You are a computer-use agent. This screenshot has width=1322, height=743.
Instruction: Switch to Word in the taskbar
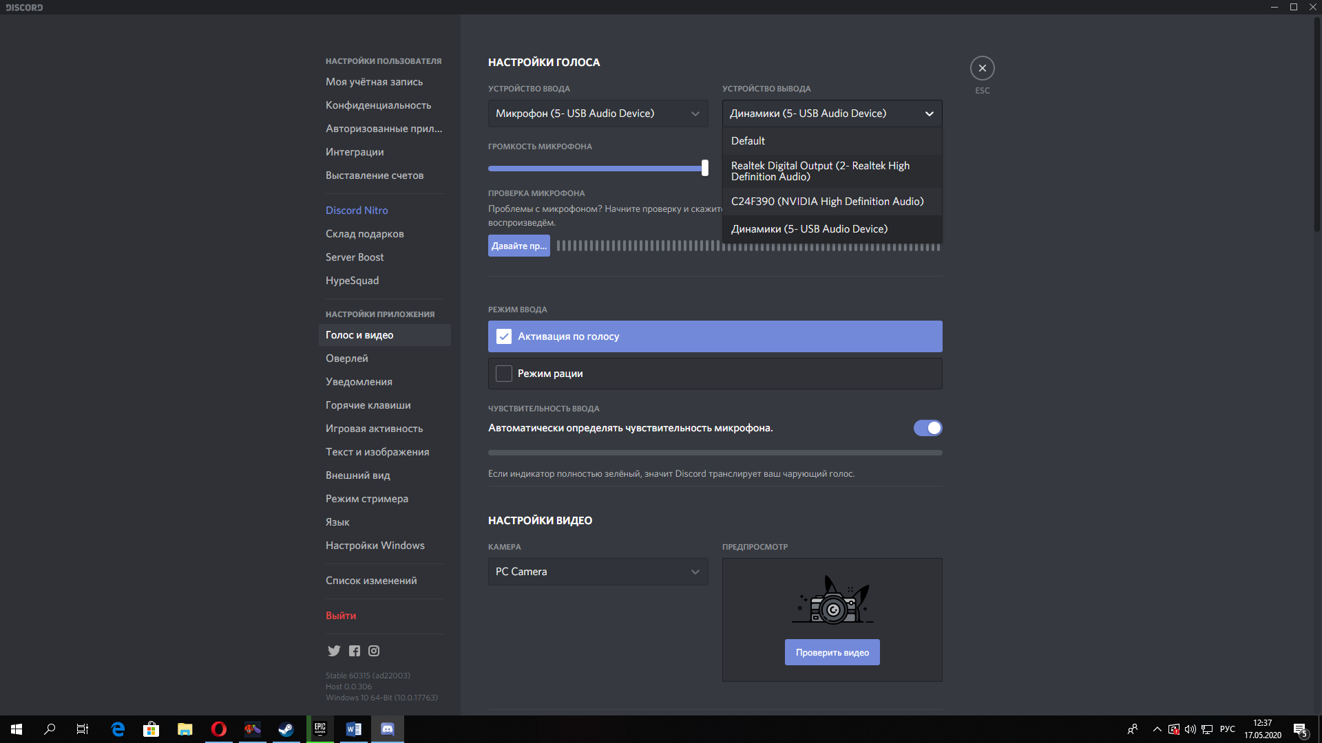[x=353, y=729]
